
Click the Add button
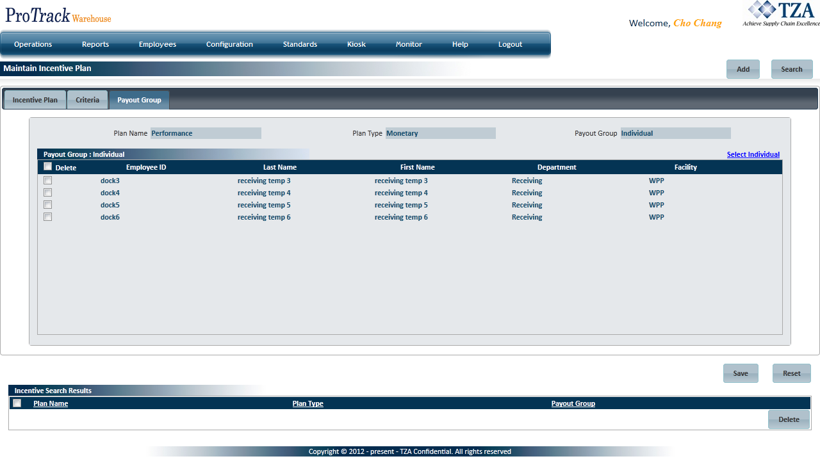coord(743,69)
